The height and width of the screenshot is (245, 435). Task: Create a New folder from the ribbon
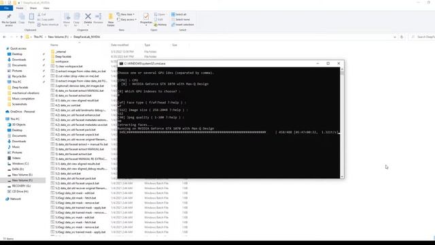click(x=111, y=20)
